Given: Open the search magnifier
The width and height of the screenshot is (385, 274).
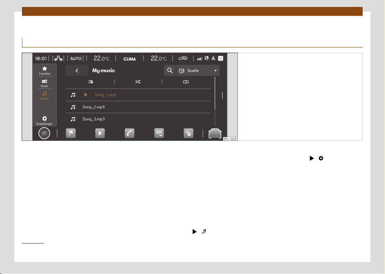Looking at the screenshot, I should [170, 71].
